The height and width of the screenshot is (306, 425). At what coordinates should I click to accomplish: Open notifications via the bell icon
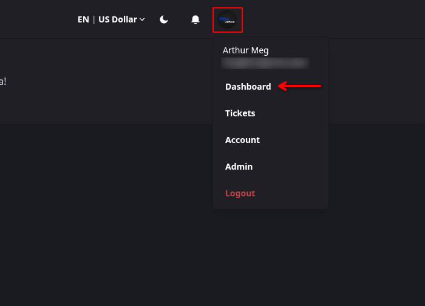[x=195, y=19]
